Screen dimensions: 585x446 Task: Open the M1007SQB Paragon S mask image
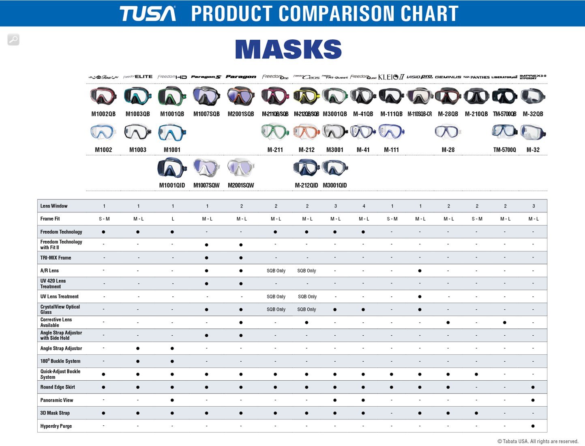coord(206,96)
